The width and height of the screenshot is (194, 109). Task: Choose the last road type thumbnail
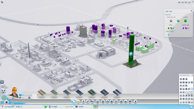pyautogui.click(x=117, y=92)
